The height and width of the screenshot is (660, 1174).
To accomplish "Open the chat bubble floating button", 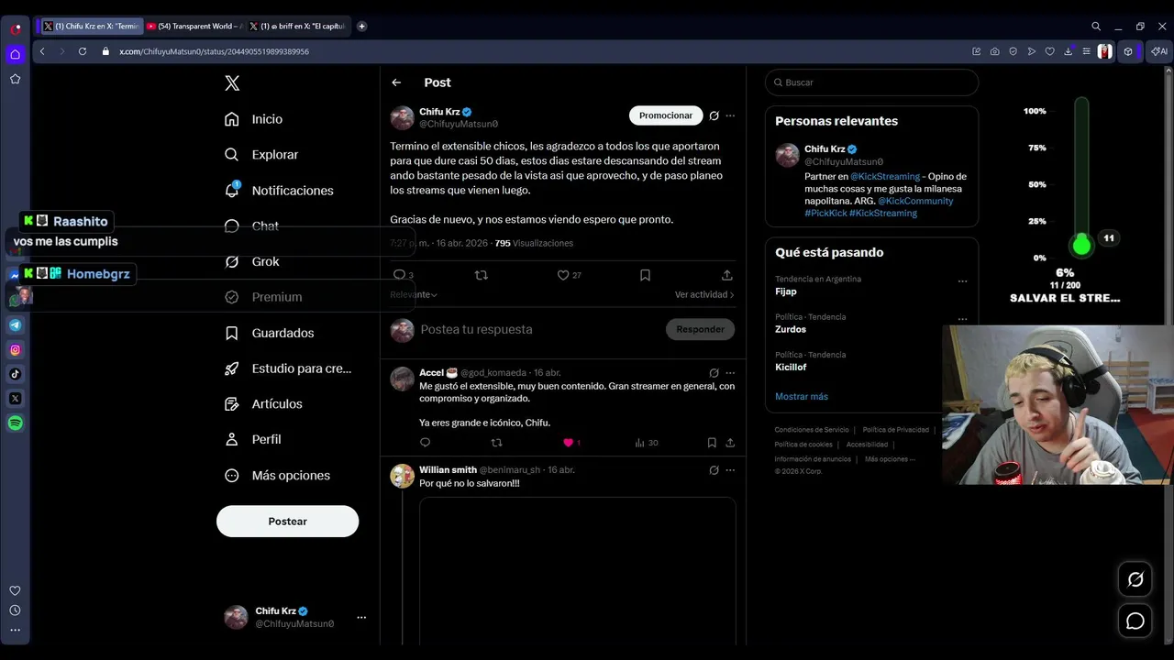I will click(x=1135, y=621).
